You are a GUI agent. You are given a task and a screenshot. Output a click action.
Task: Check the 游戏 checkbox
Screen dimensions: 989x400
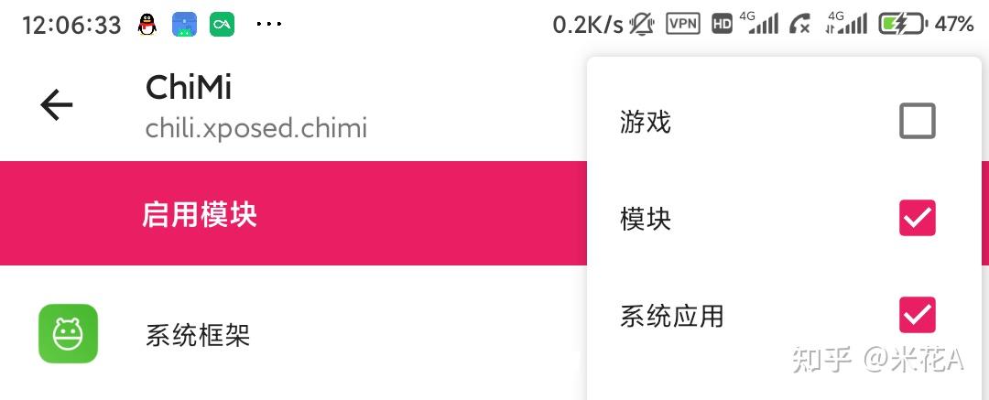917,121
